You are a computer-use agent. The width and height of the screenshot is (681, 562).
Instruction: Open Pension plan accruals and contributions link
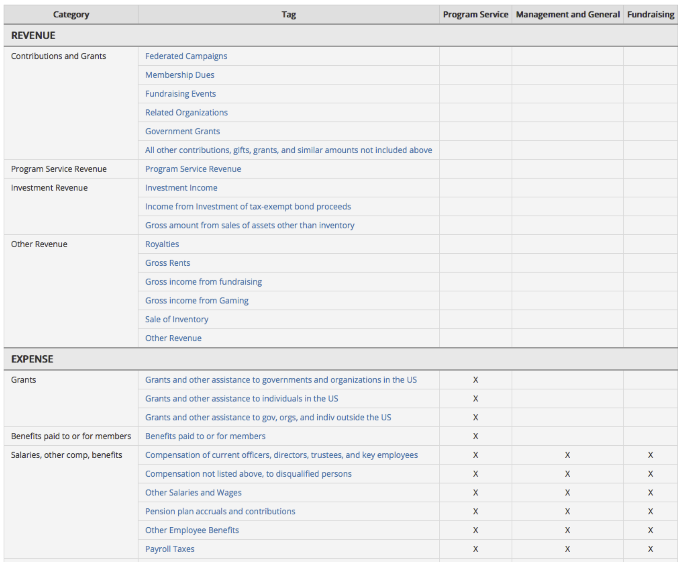click(220, 511)
